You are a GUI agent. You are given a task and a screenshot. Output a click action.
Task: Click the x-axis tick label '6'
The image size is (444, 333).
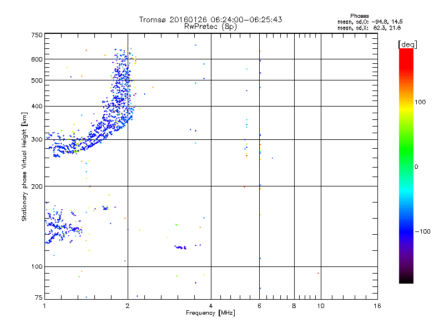[259, 306]
